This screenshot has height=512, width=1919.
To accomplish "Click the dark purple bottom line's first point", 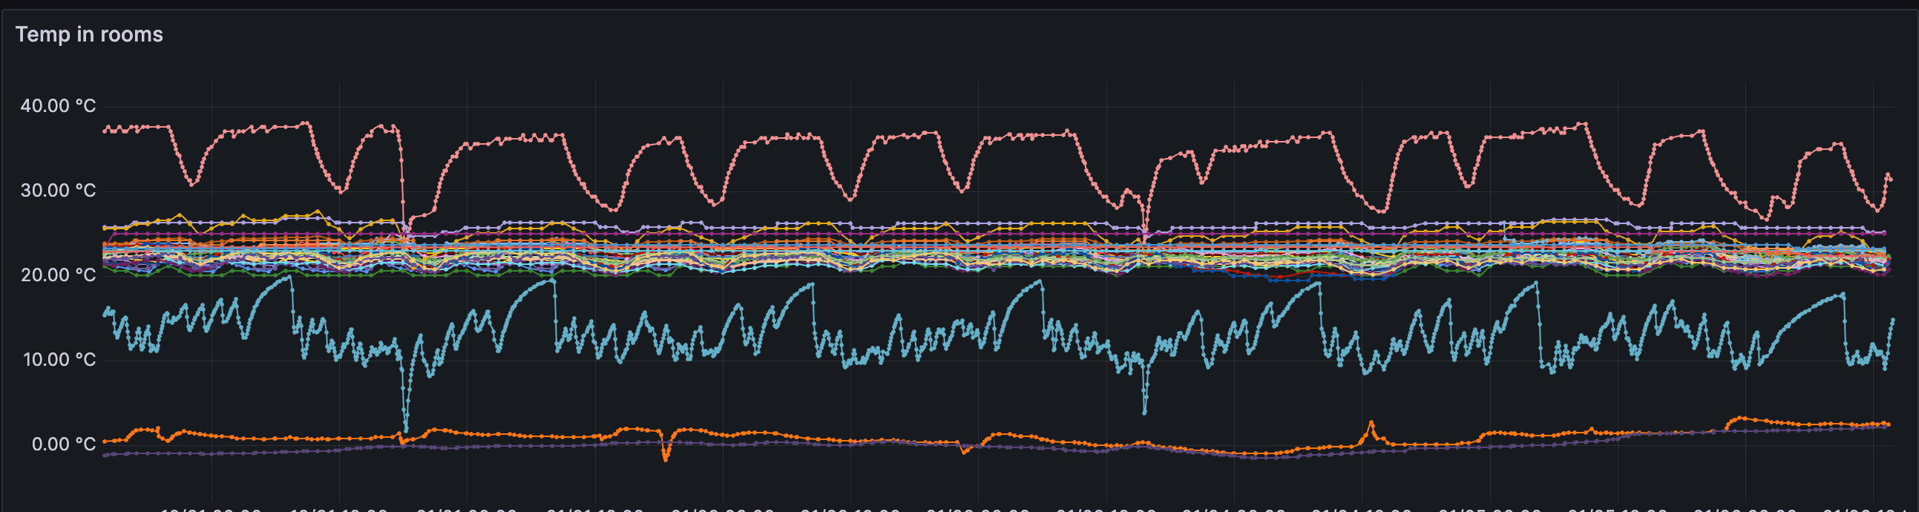I will tap(105, 456).
